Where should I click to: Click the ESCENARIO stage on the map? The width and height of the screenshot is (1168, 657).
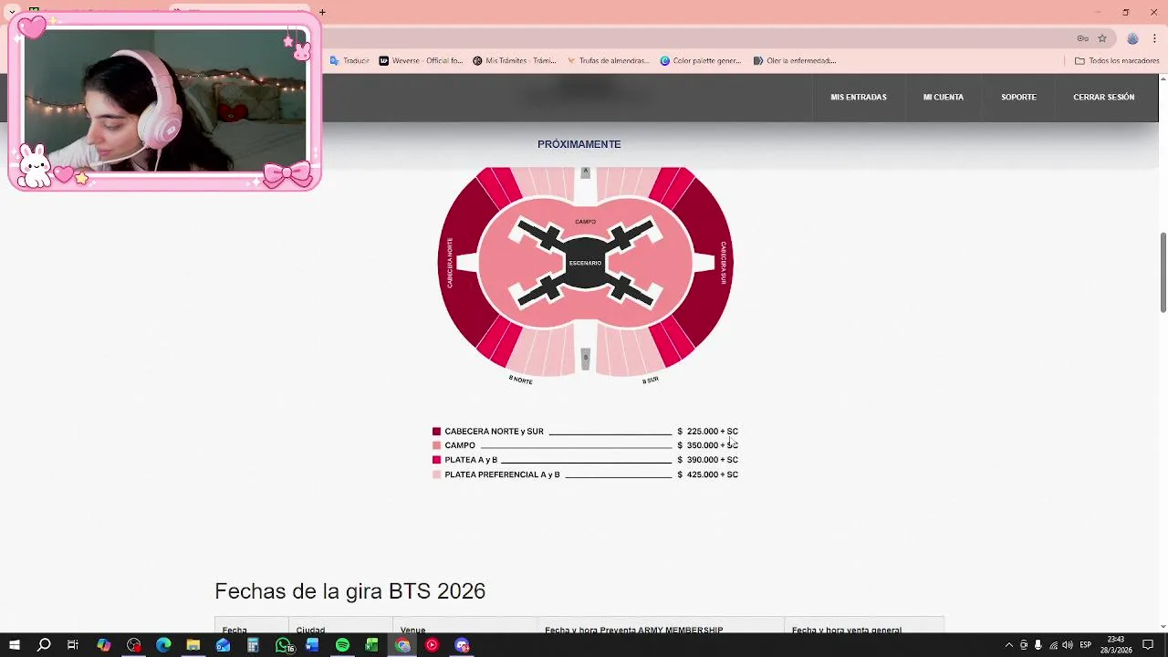tap(585, 263)
